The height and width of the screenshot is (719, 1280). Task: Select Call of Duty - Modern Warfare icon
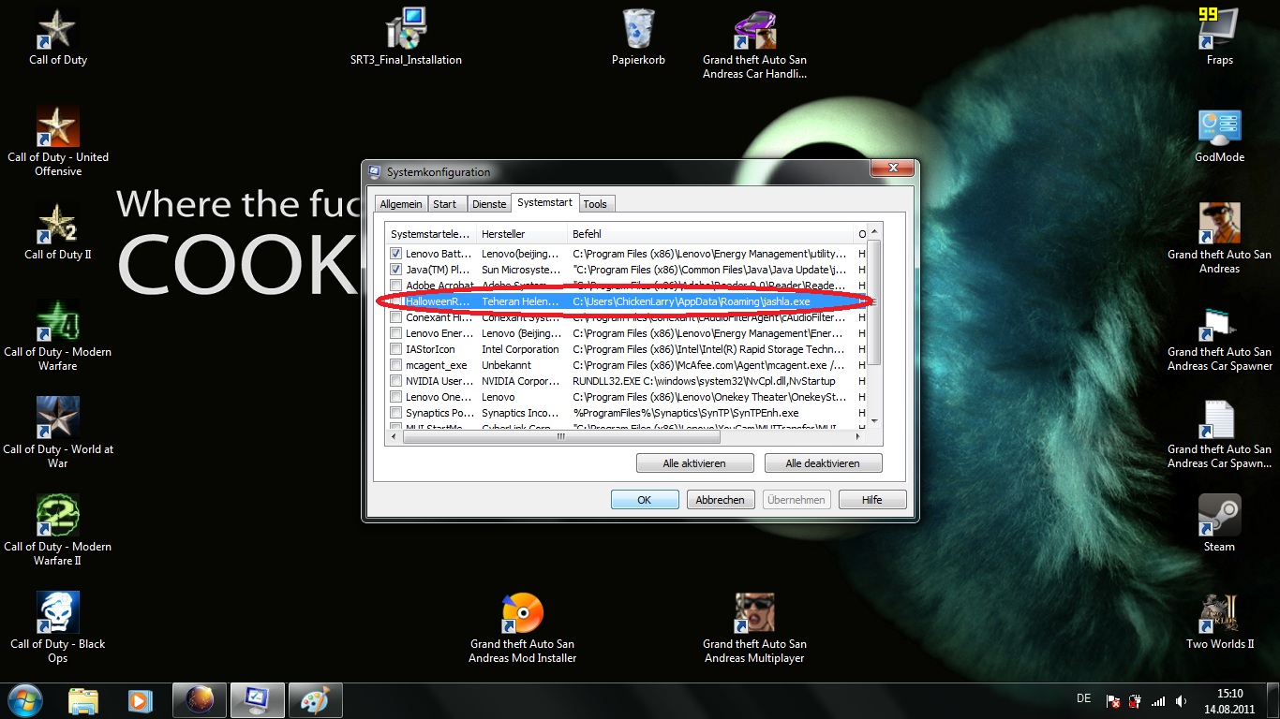point(58,336)
